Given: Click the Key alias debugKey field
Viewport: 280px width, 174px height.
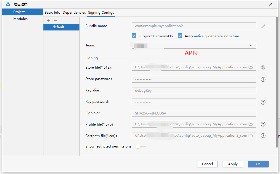Looking at the screenshot, I should [194, 91].
